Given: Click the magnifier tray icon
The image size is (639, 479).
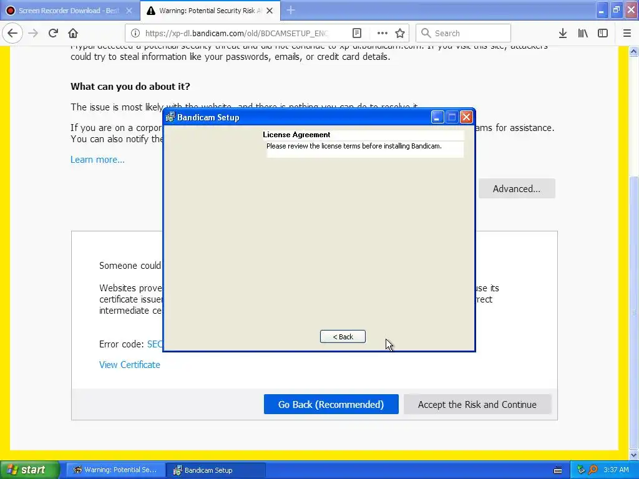Looking at the screenshot, I should pos(593,470).
